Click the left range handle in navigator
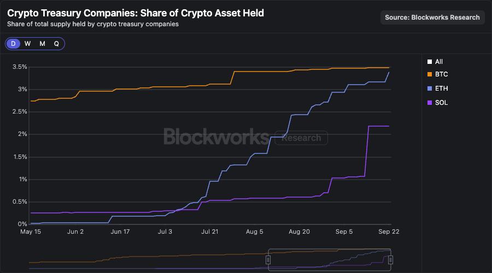Screen dimensions: 492x273 click(268, 260)
